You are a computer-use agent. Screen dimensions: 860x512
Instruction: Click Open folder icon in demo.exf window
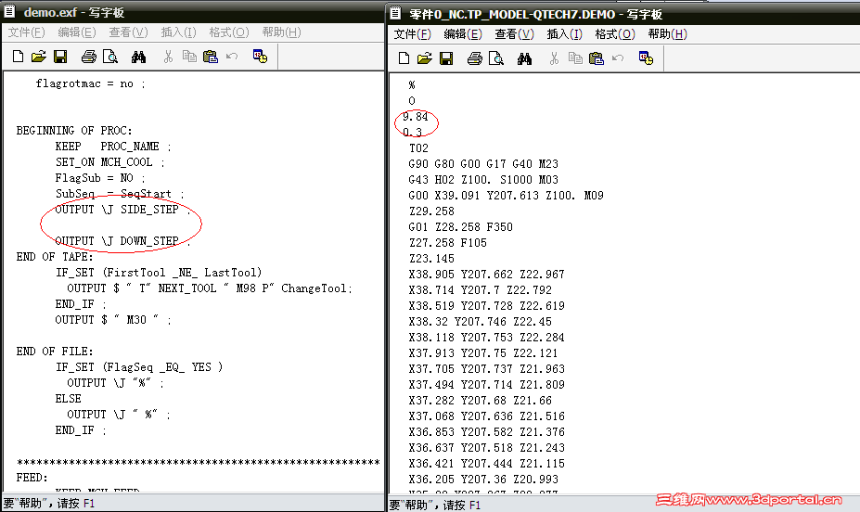(x=38, y=57)
